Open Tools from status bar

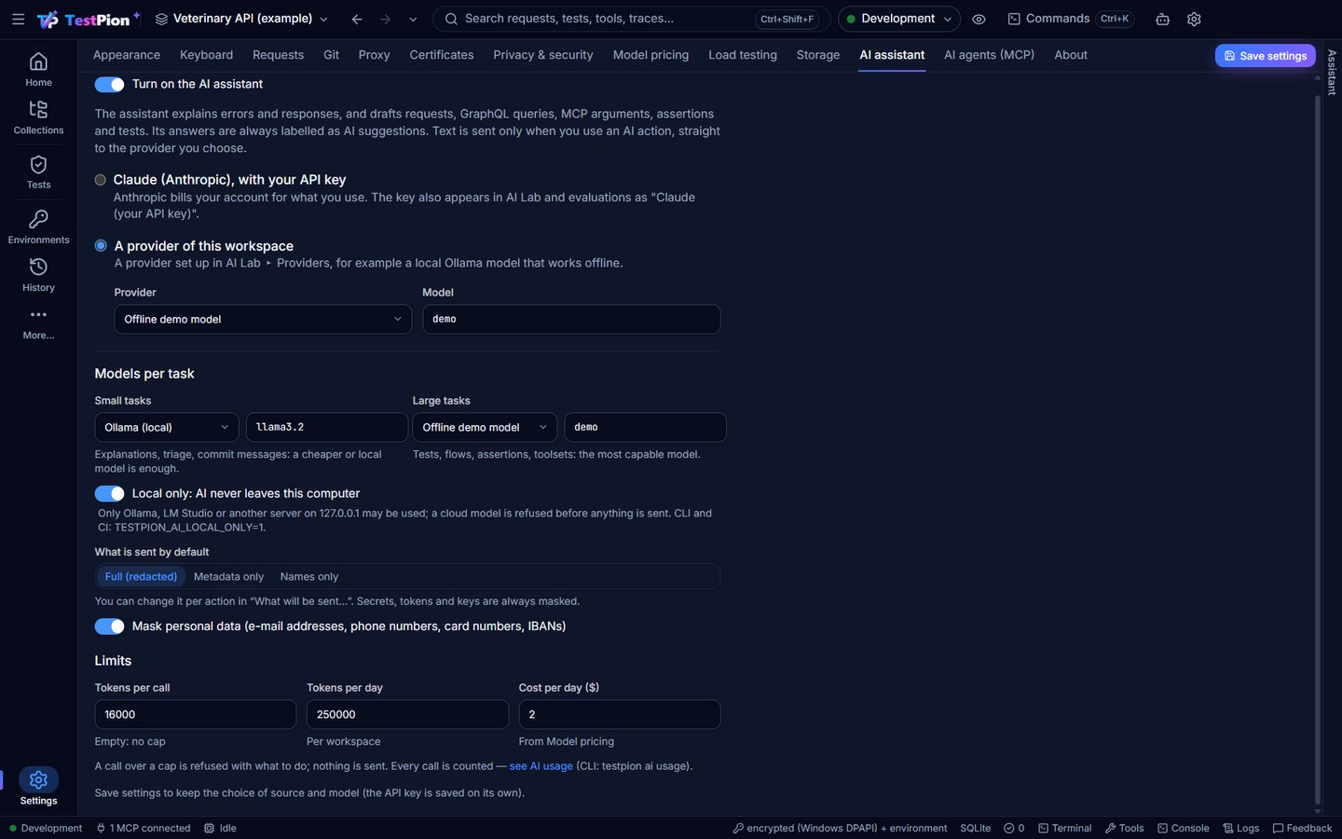(1124, 828)
